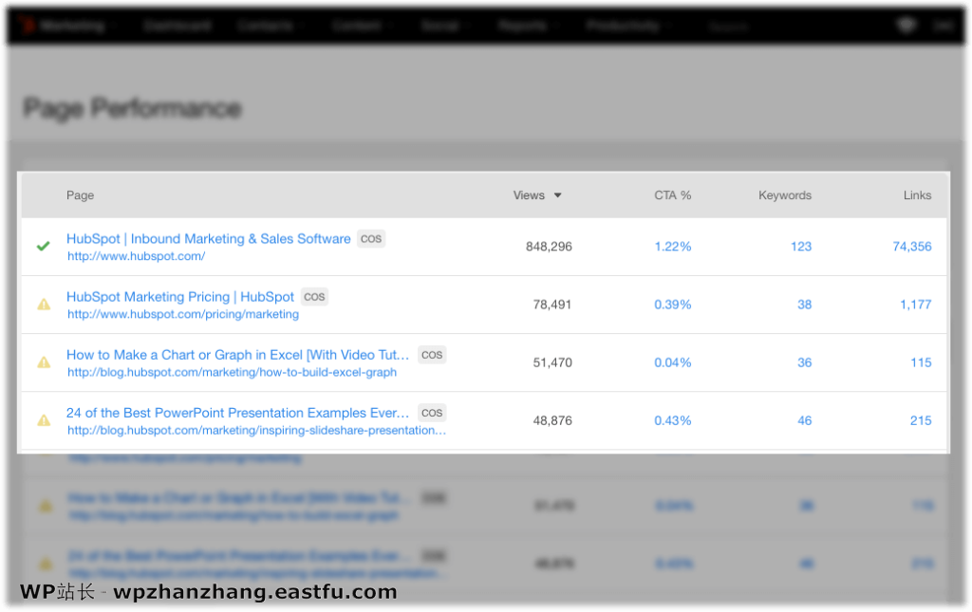972x612 pixels.
Task: Click keywords count 46 on PowerPoint row
Action: tap(804, 420)
